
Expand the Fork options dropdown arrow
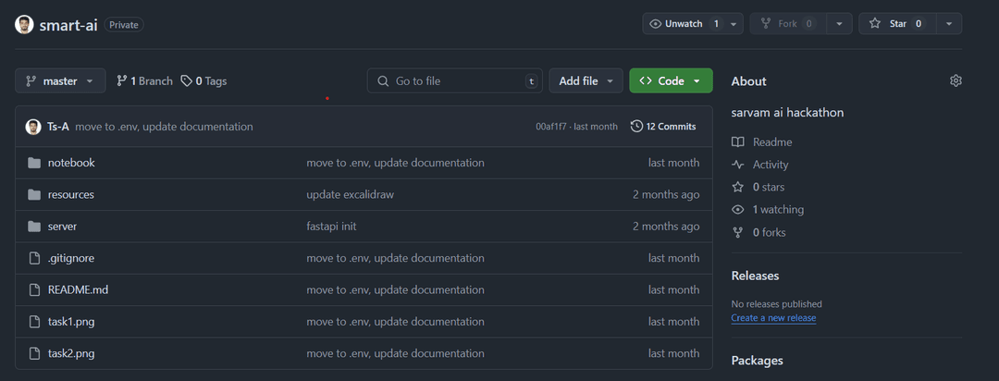pos(839,24)
